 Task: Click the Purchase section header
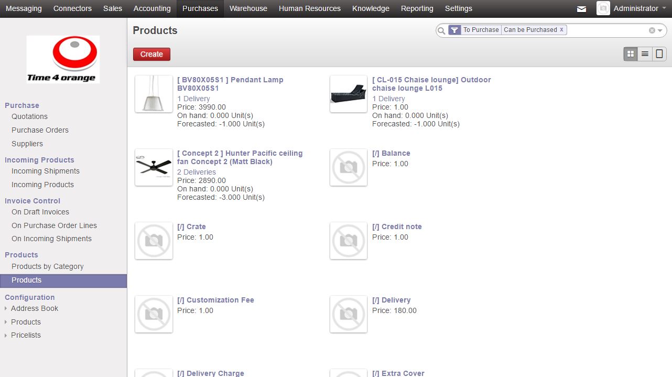point(22,105)
